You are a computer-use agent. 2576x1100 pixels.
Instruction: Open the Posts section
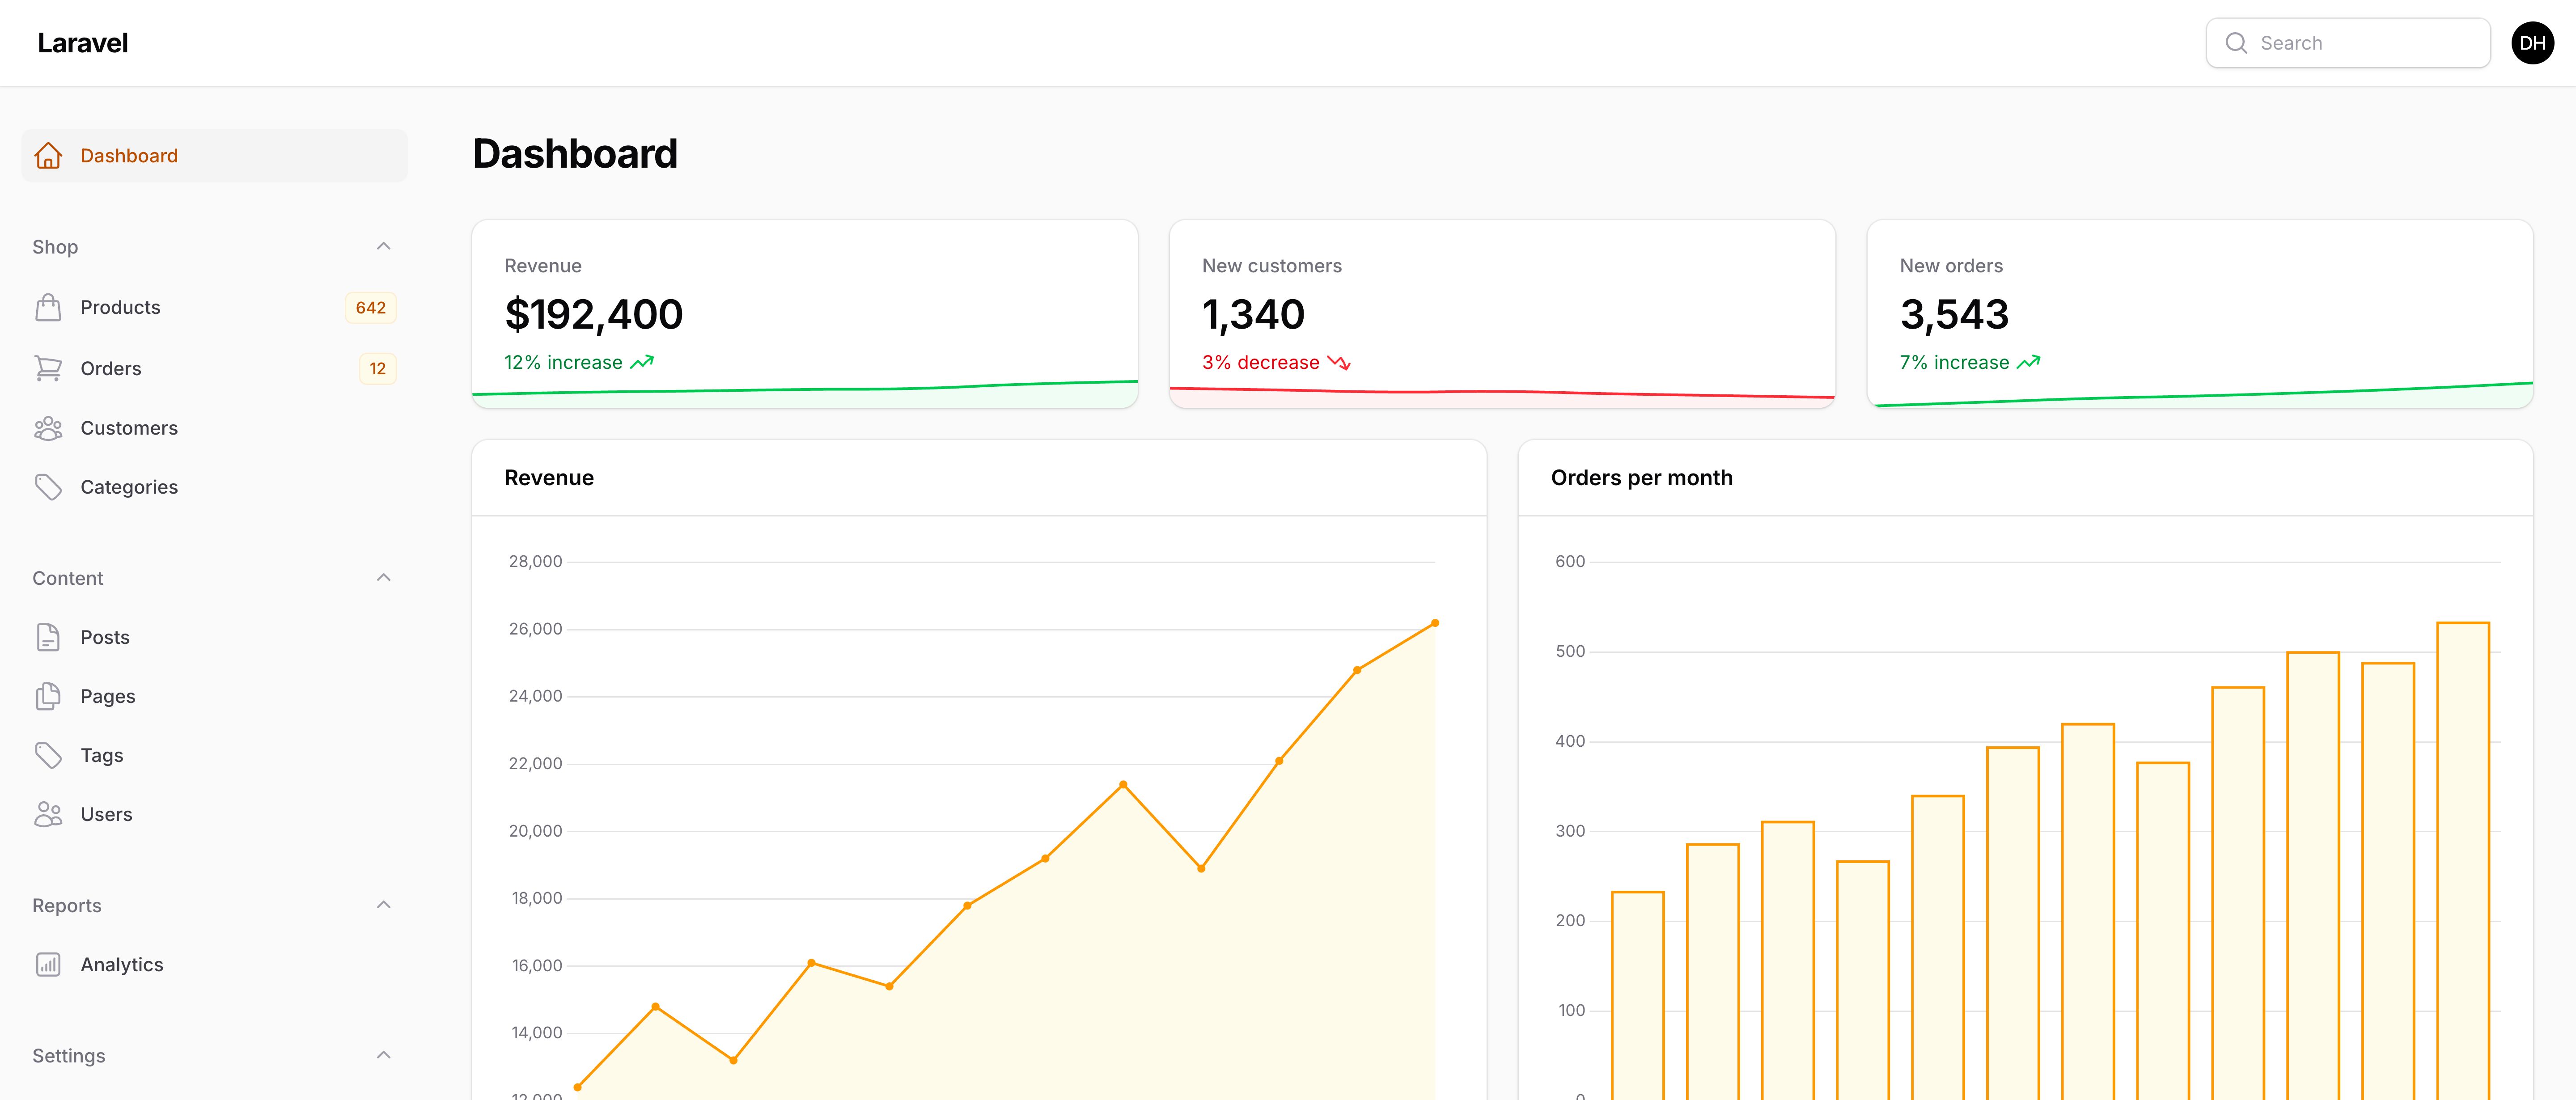214,637
